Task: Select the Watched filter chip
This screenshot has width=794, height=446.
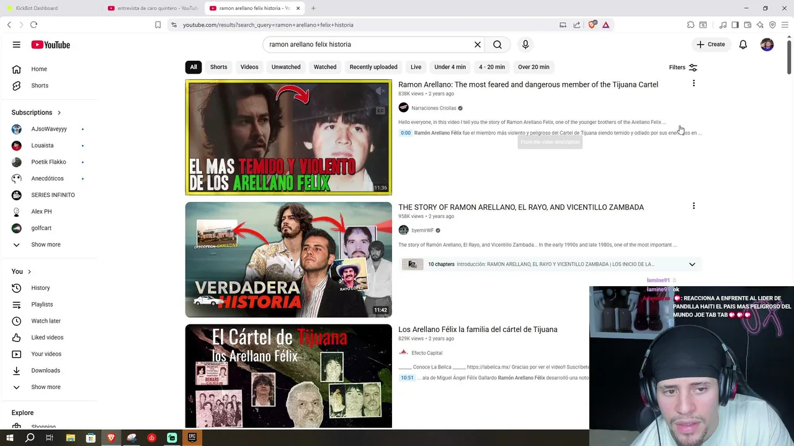Action: [325, 67]
